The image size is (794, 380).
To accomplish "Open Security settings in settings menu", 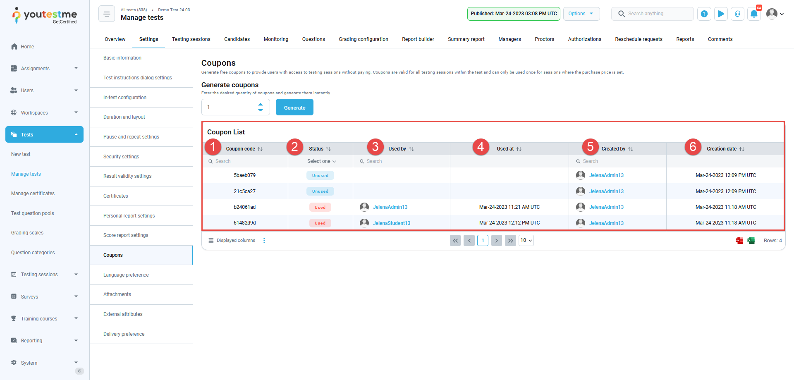I will click(121, 157).
